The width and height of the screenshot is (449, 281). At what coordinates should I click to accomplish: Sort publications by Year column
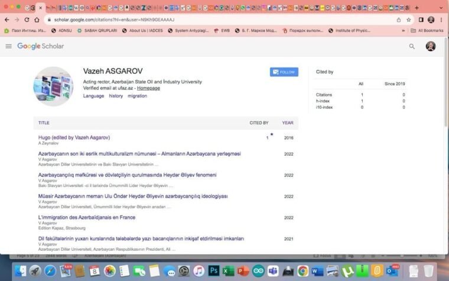287,123
